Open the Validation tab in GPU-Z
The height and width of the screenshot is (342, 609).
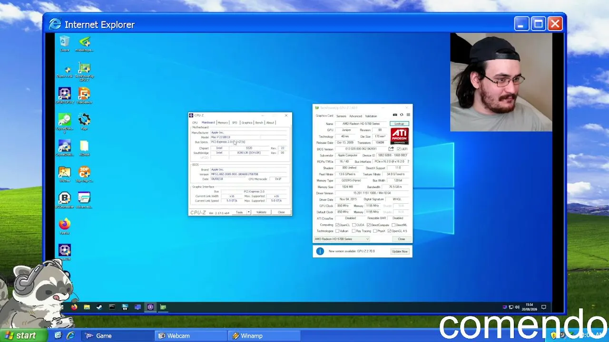point(371,116)
